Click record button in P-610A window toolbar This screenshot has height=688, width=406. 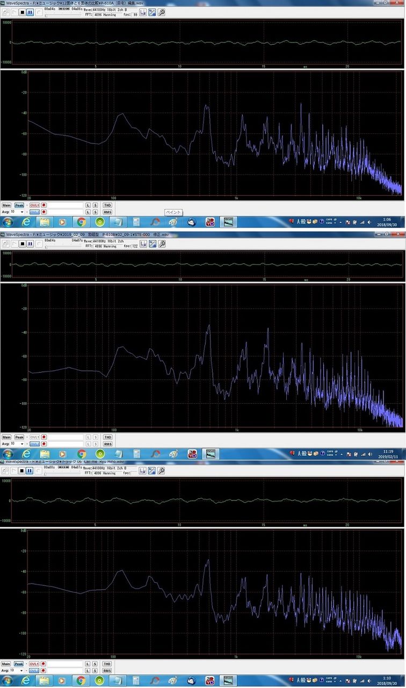tap(39, 12)
